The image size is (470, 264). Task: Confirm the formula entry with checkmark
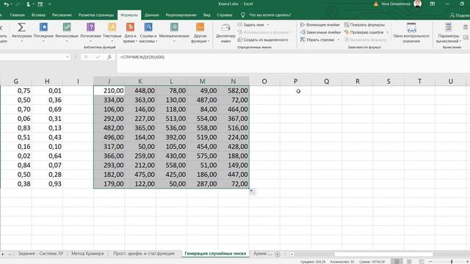pos(98,57)
